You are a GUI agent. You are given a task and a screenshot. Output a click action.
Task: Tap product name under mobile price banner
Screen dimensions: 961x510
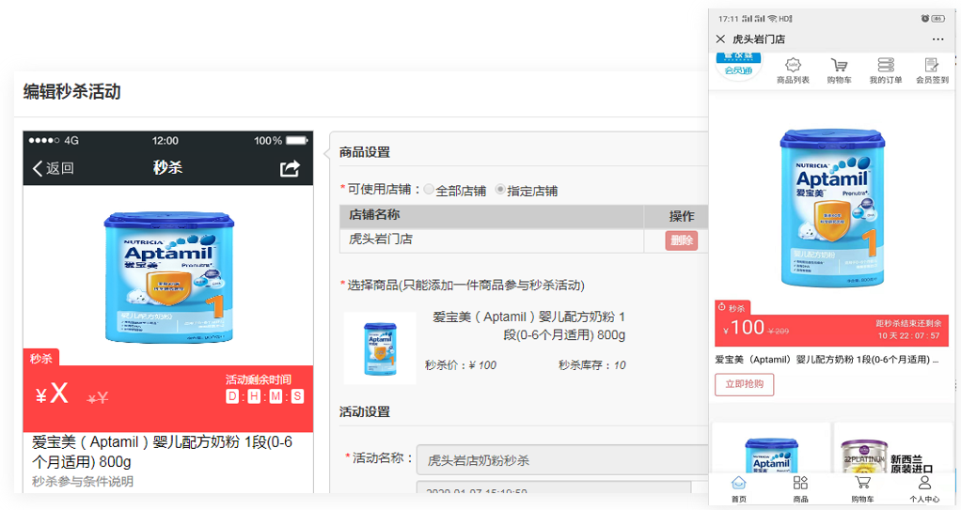click(x=827, y=360)
